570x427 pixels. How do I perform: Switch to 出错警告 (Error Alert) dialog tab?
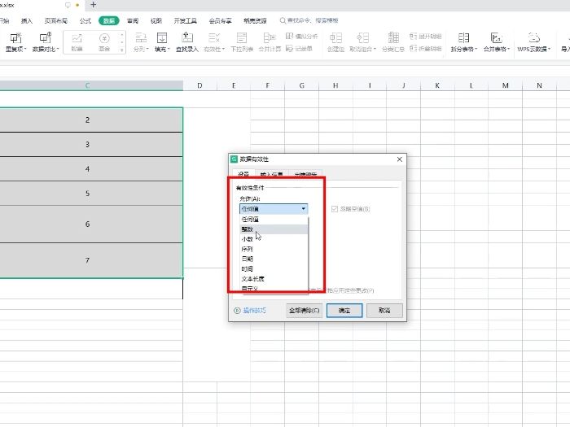(x=305, y=173)
